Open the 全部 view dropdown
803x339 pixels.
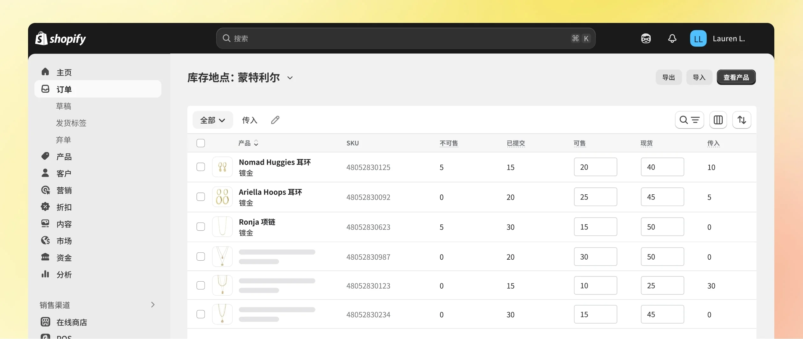click(x=213, y=120)
